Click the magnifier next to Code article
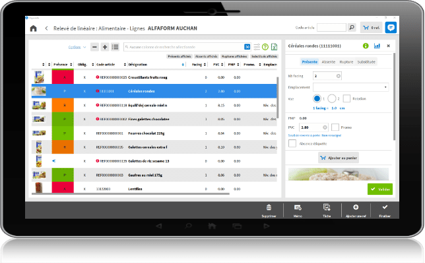The height and width of the screenshot is (263, 425). [x=352, y=27]
